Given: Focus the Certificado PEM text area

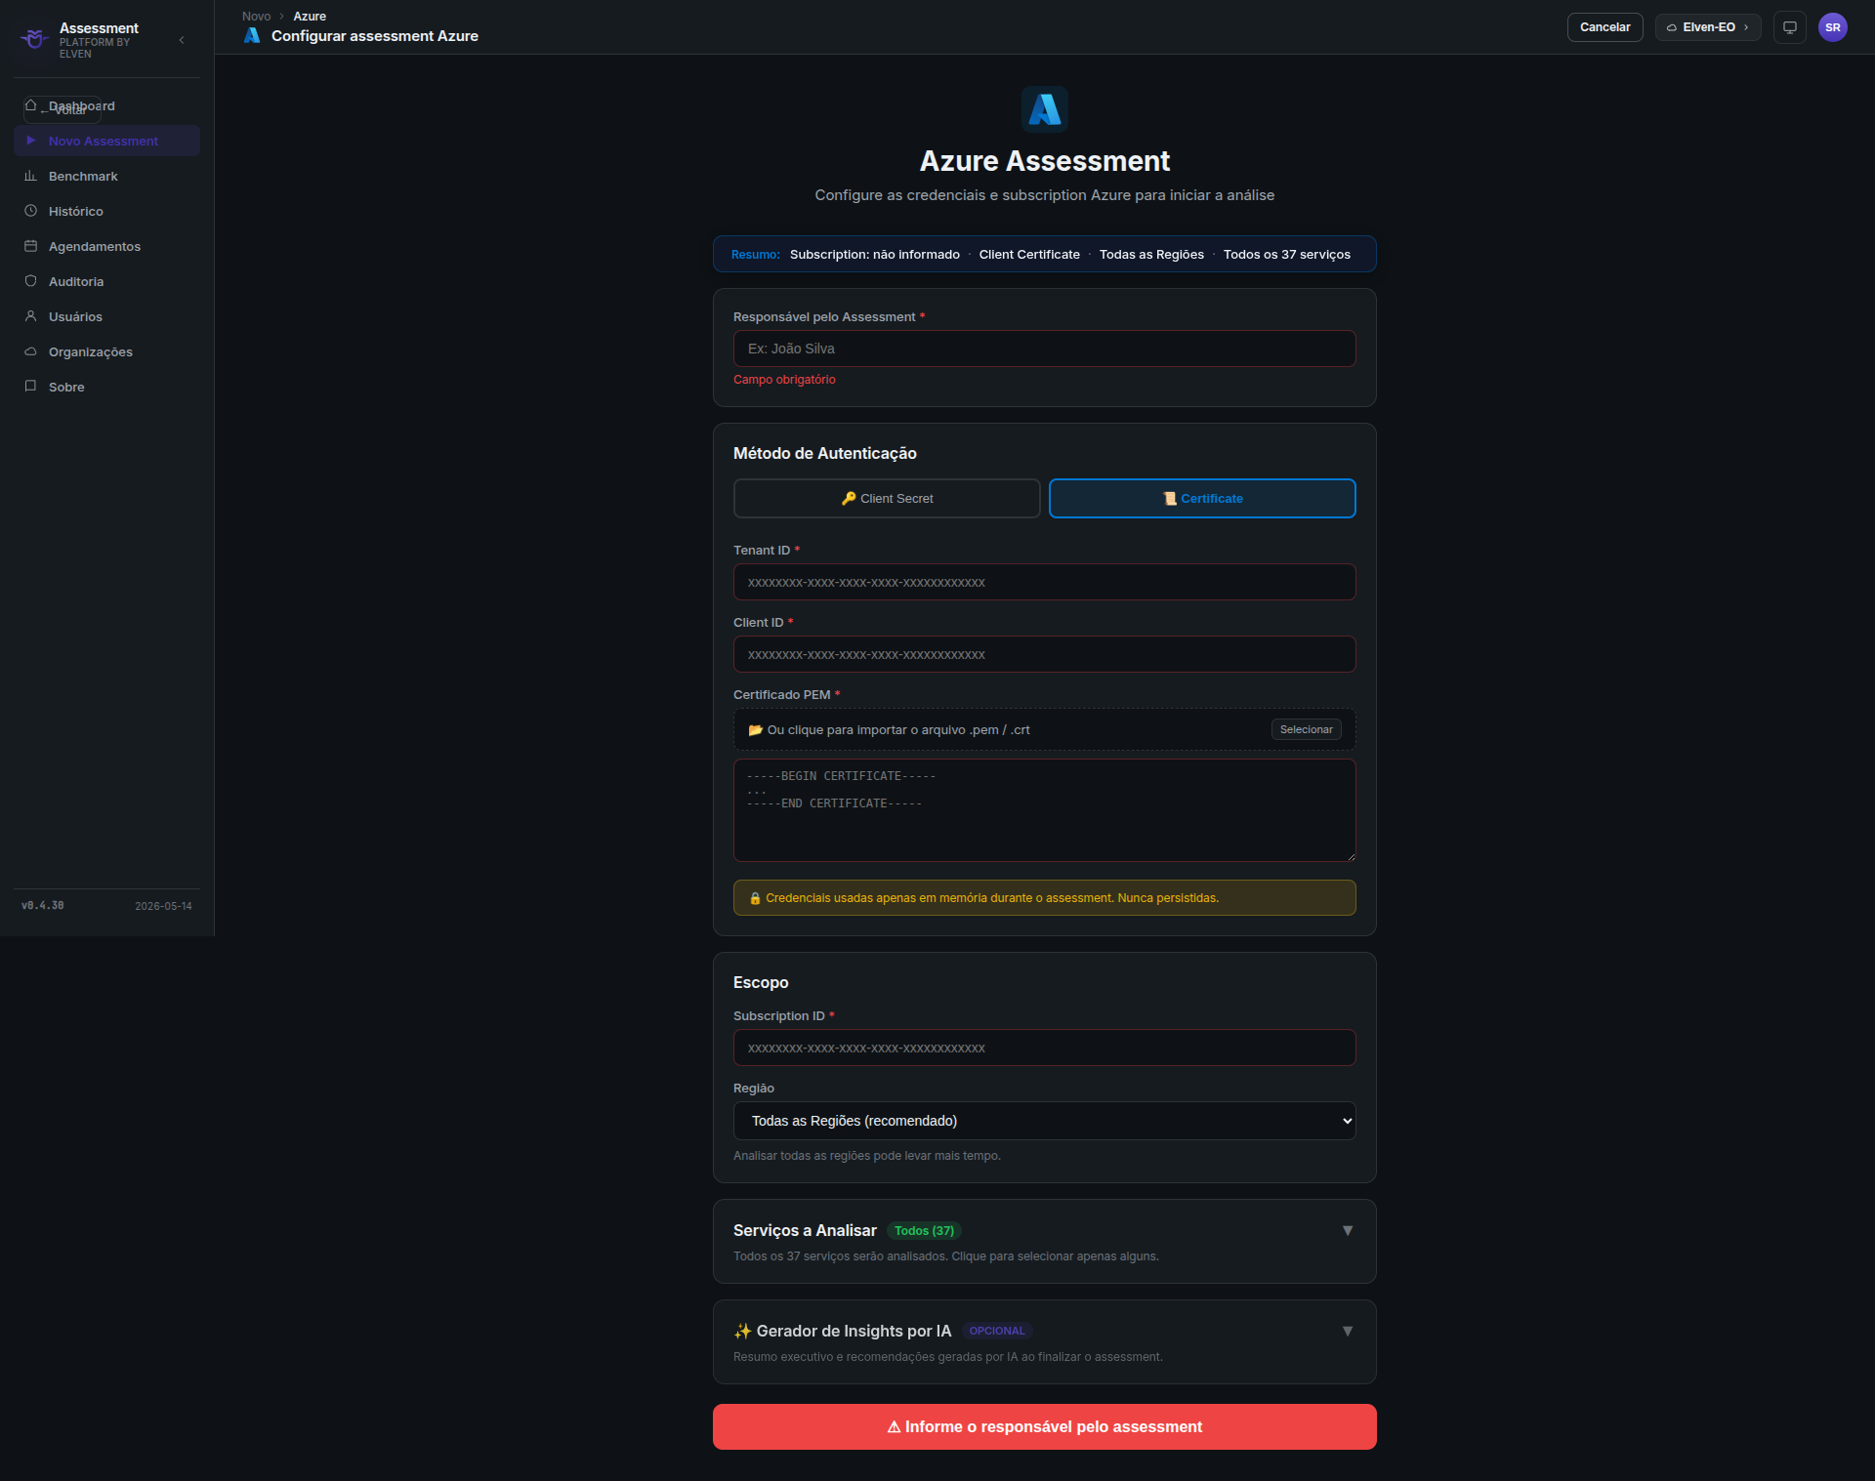Looking at the screenshot, I should [x=1044, y=810].
